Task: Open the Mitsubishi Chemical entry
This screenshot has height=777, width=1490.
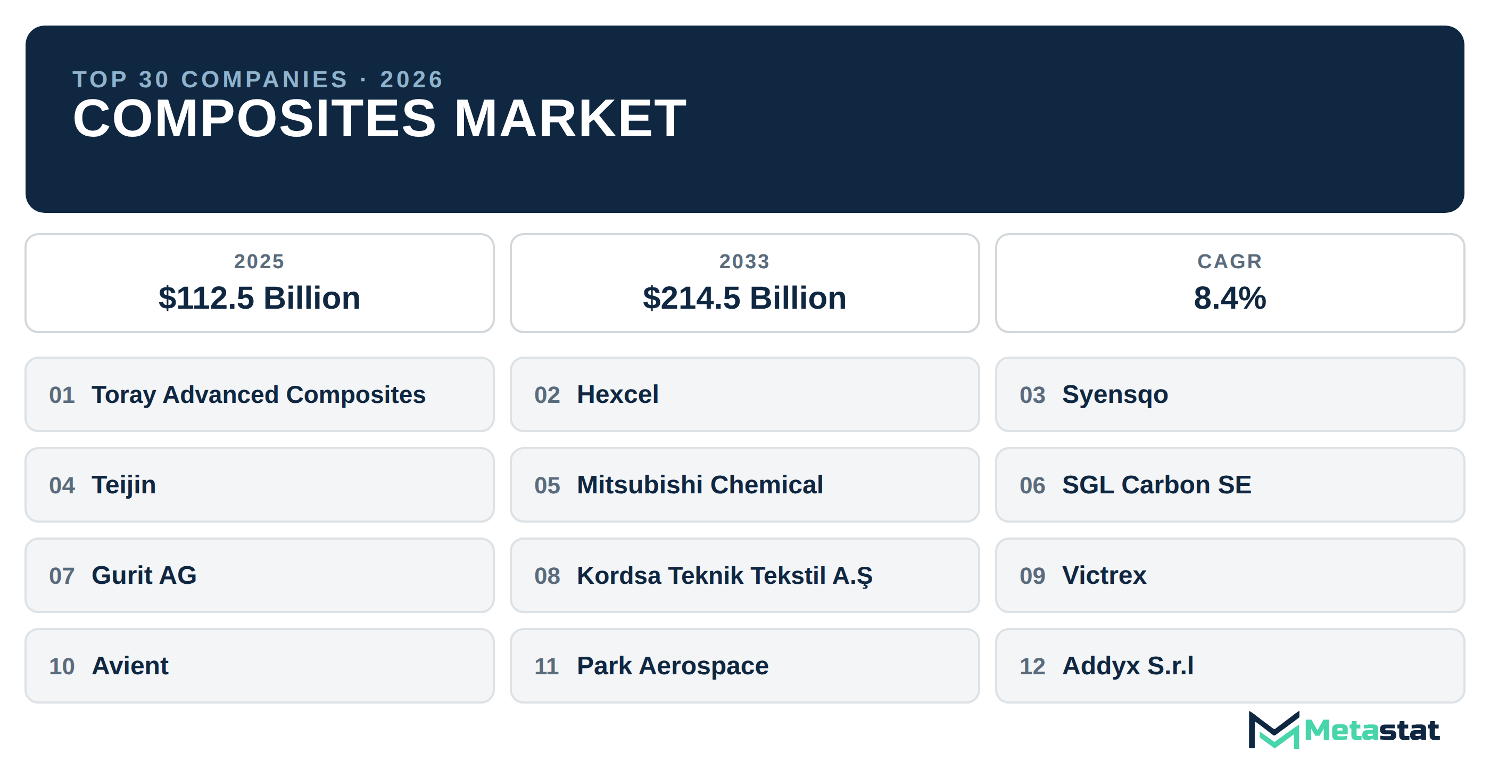Action: point(744,485)
